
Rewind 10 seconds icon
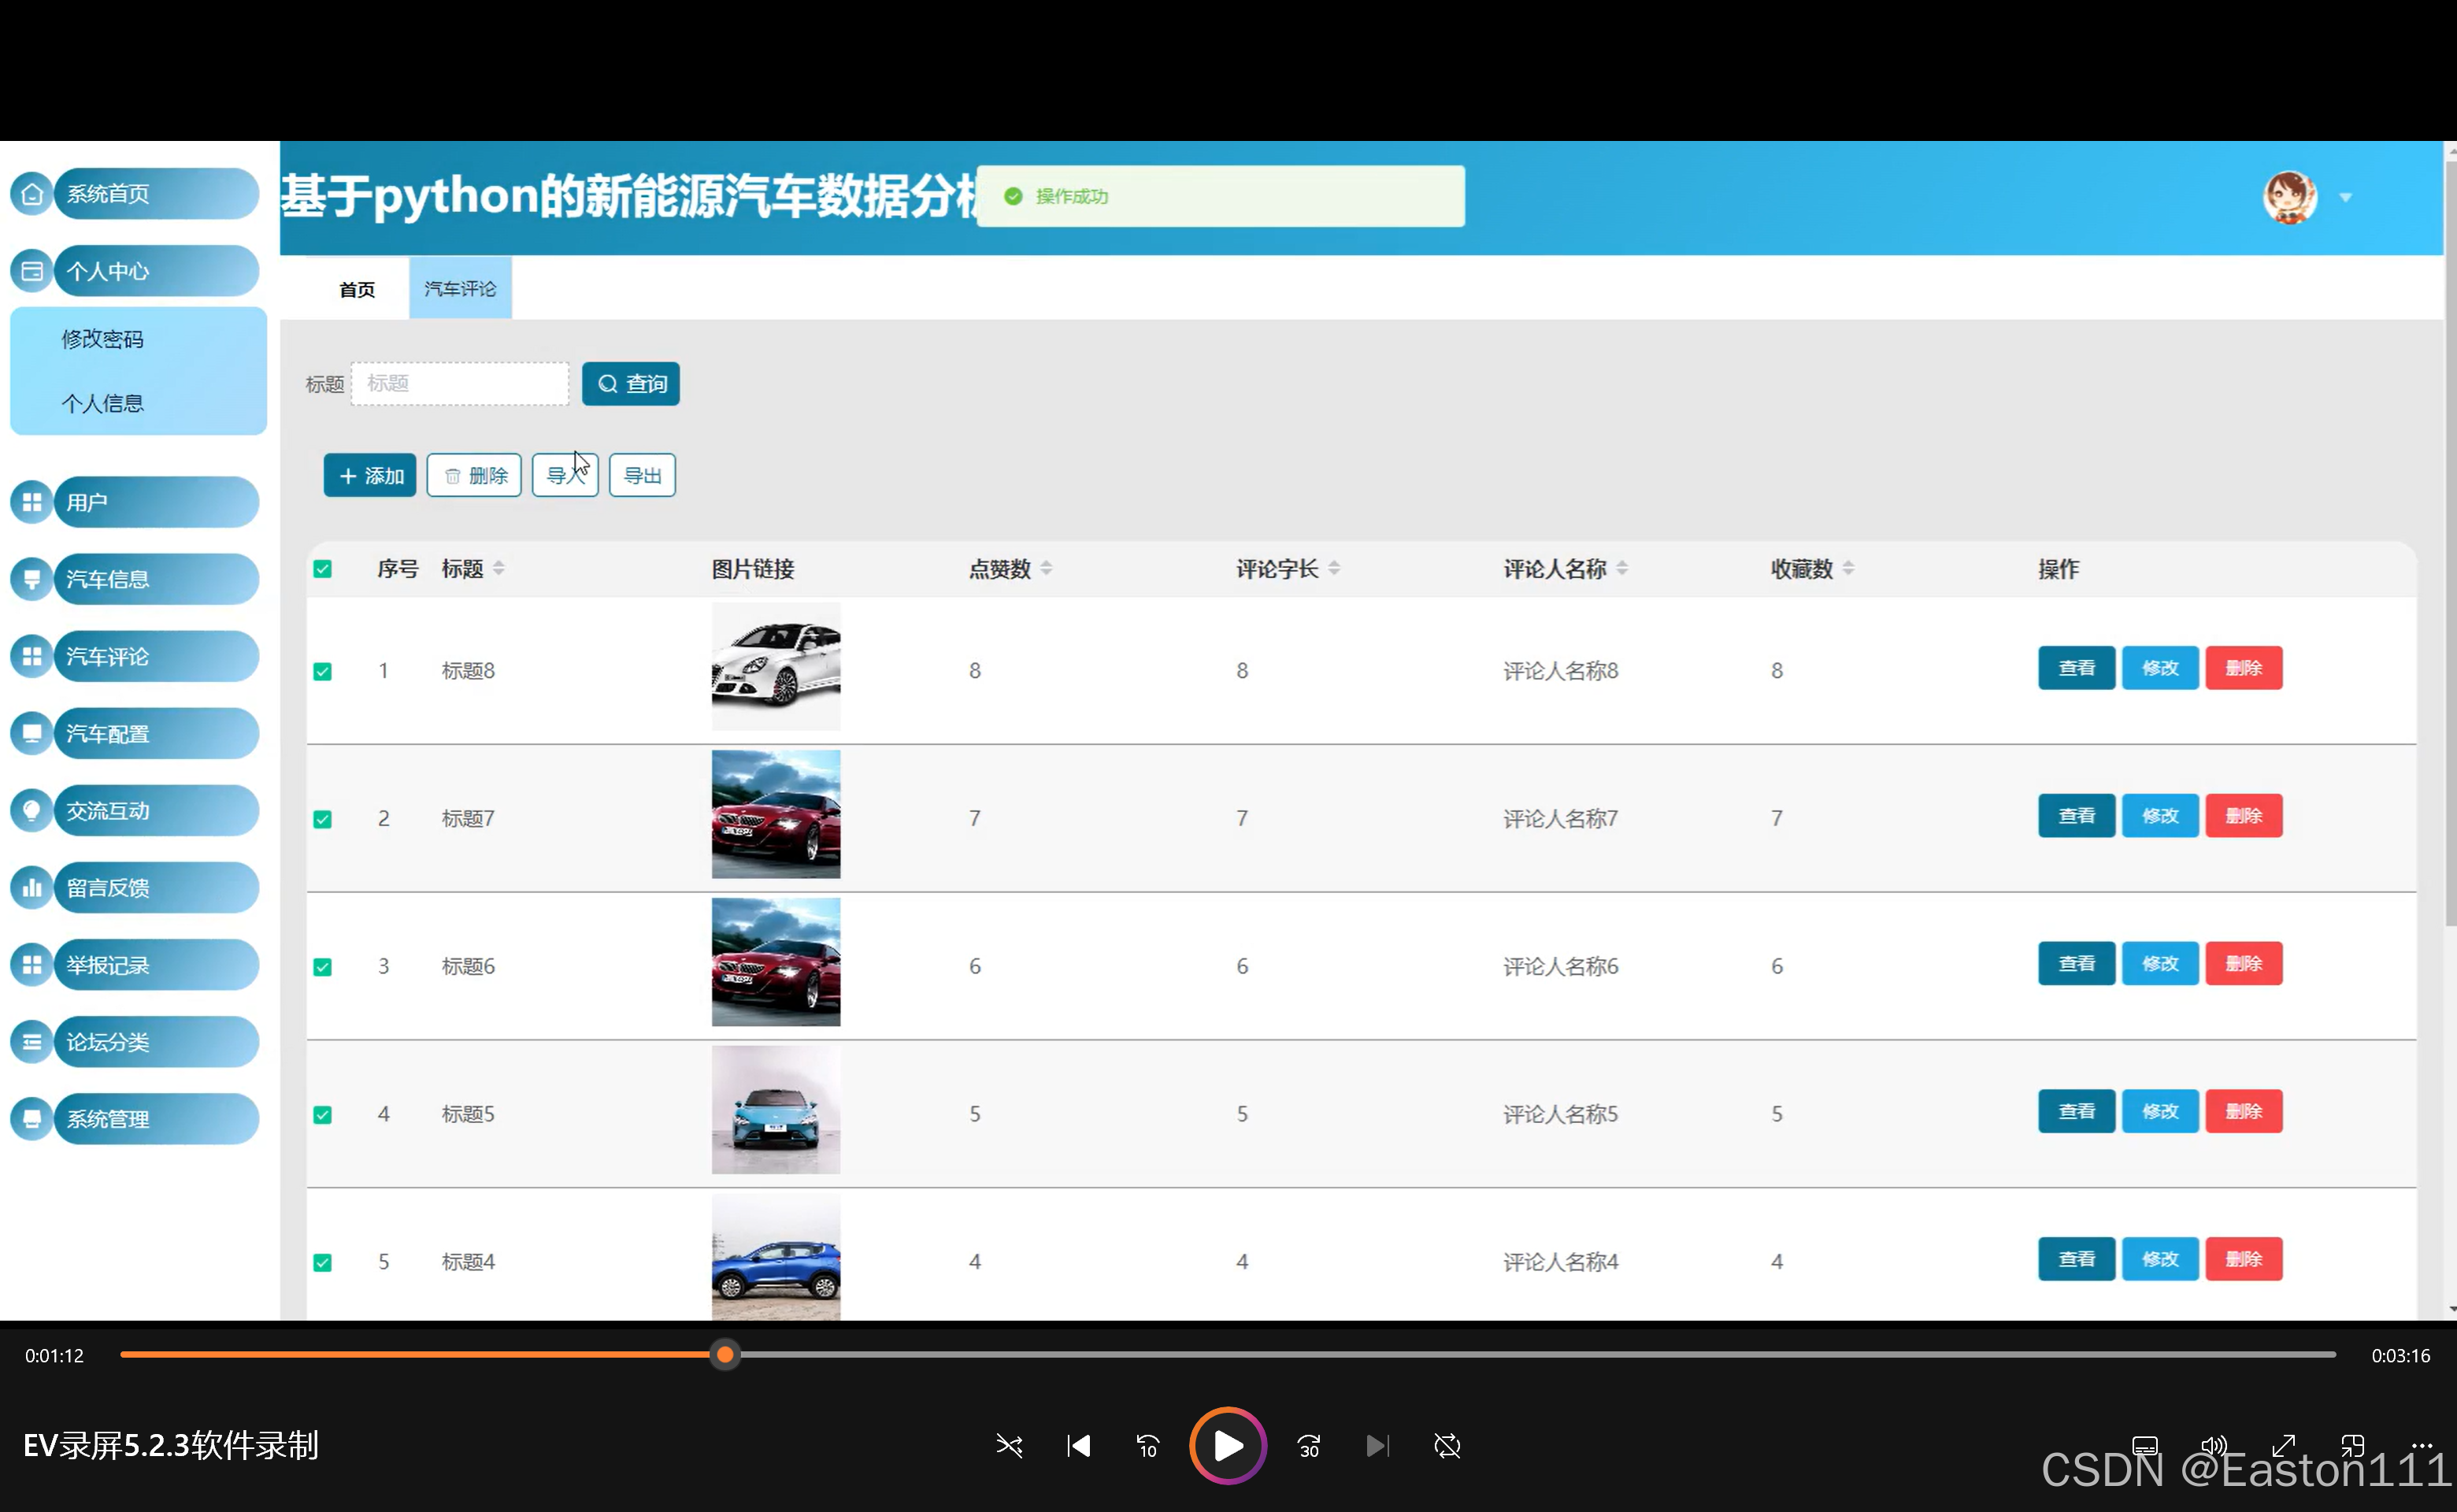click(1147, 1446)
